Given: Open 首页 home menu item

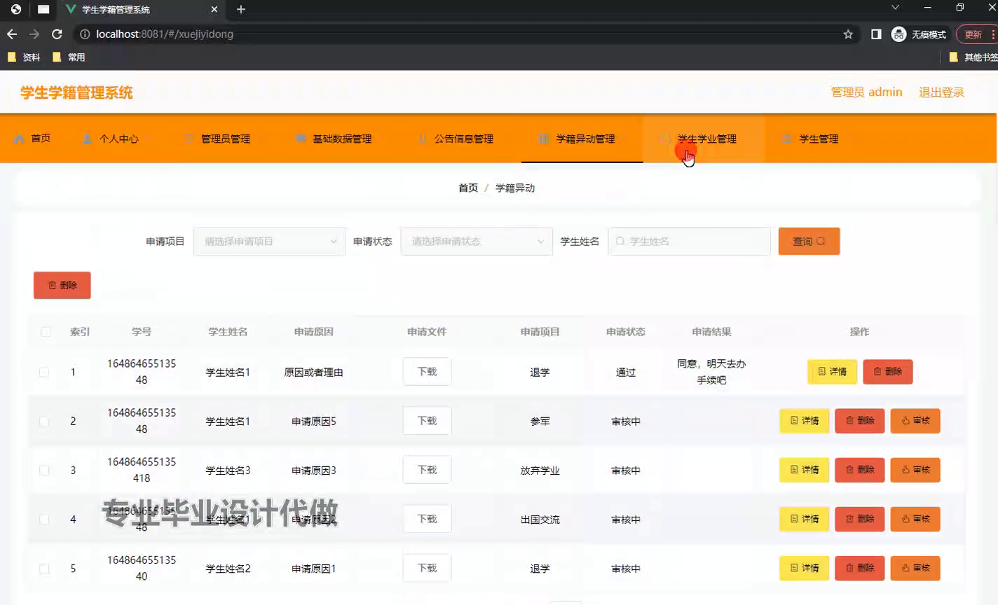Looking at the screenshot, I should pos(33,138).
